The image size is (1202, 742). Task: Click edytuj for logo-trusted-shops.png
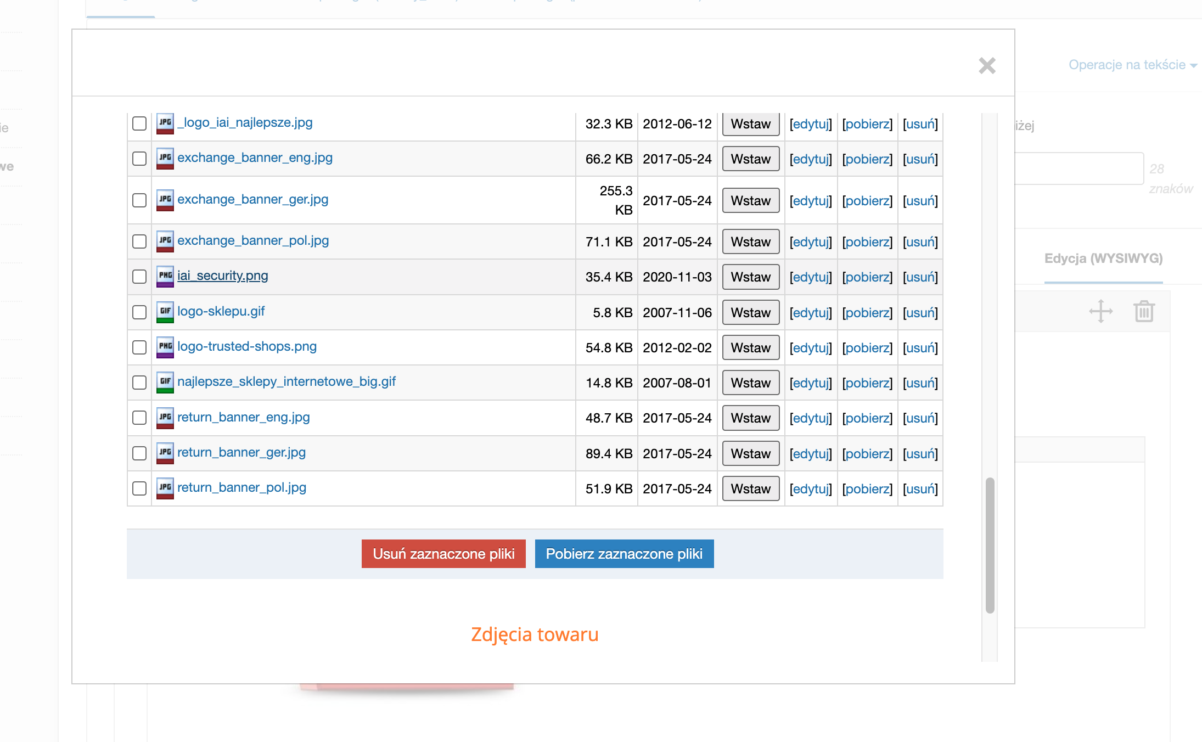811,348
